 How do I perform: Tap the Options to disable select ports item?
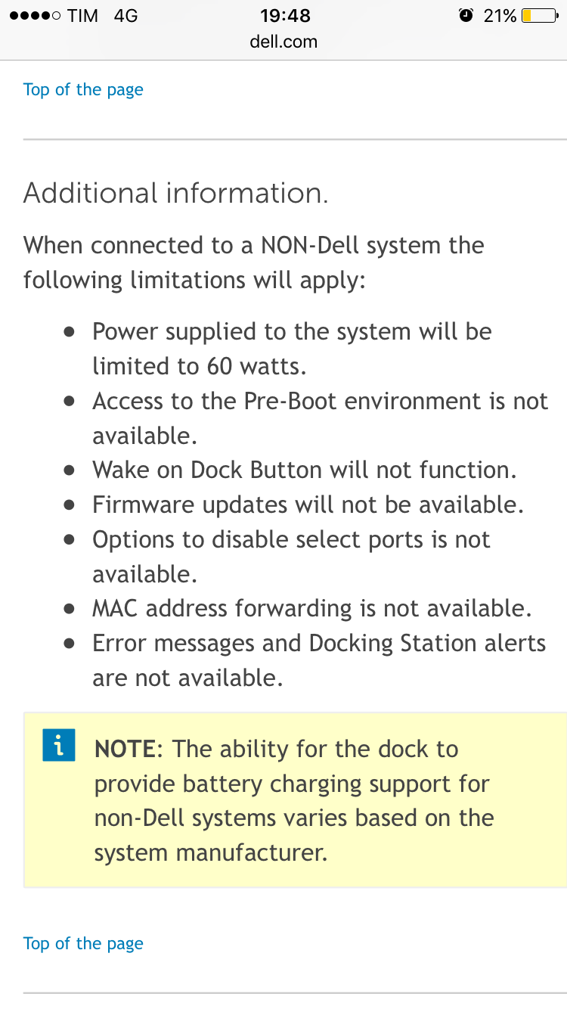pyautogui.click(x=291, y=557)
